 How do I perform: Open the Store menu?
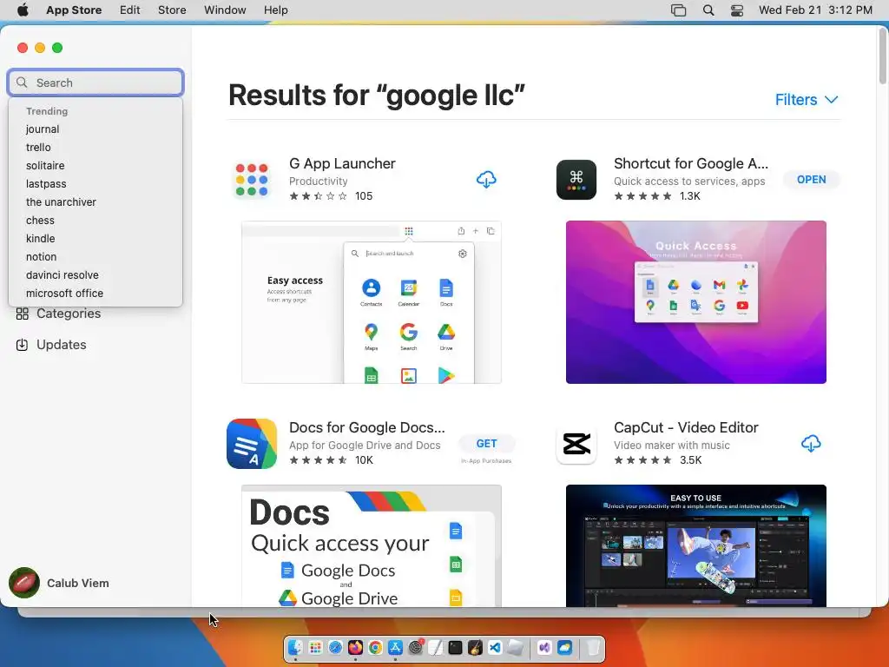(172, 10)
